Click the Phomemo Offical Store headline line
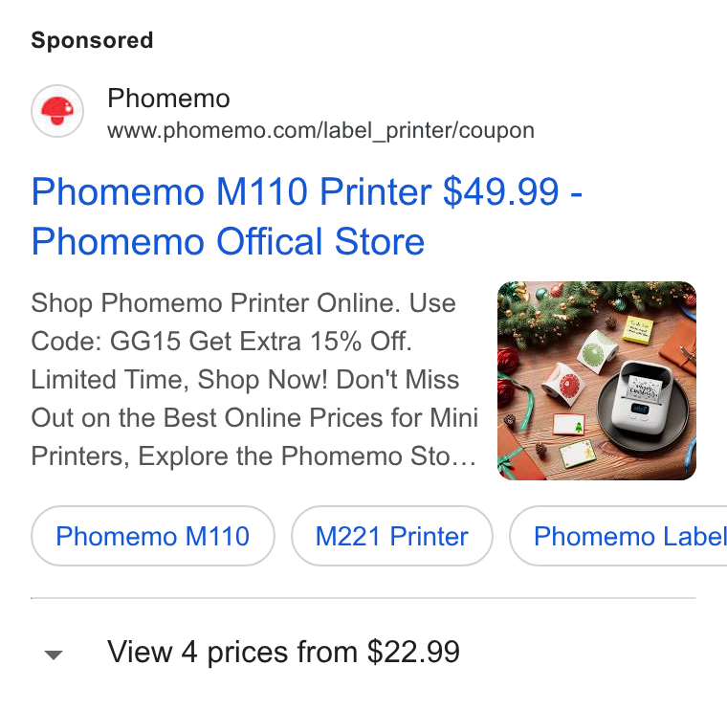 (x=228, y=242)
